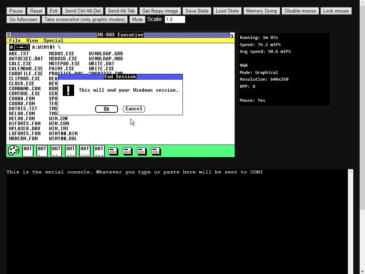Open the Special menu
The image size is (365, 274).
[53, 41]
